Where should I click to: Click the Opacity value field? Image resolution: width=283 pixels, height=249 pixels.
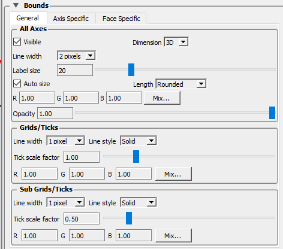55,113
